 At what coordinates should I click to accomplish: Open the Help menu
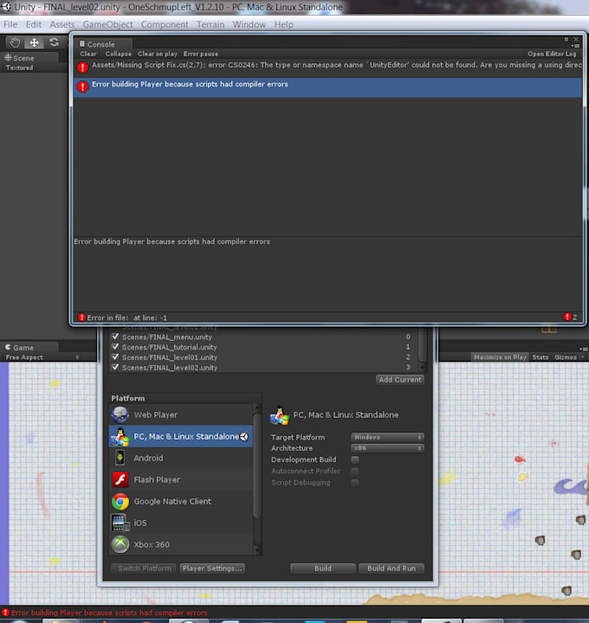point(283,24)
